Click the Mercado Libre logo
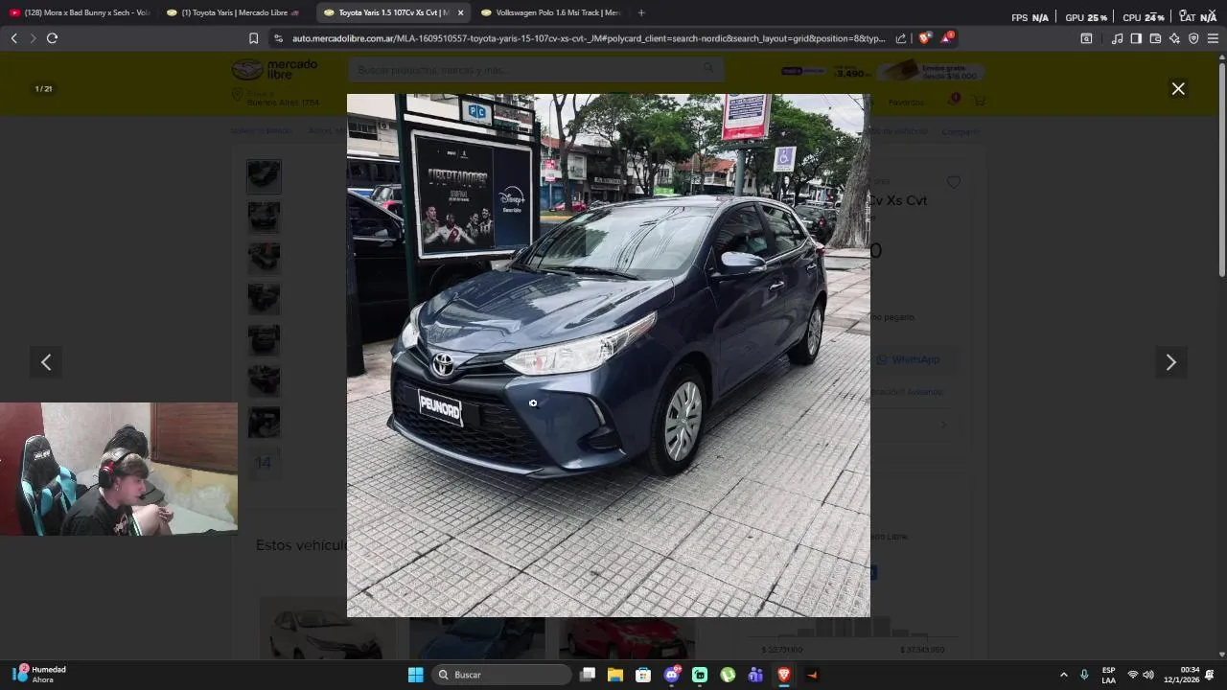 [274, 69]
